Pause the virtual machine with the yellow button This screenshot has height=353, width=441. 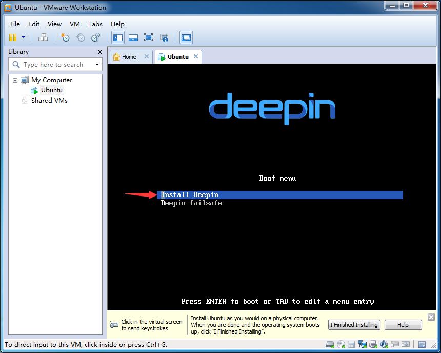click(13, 37)
